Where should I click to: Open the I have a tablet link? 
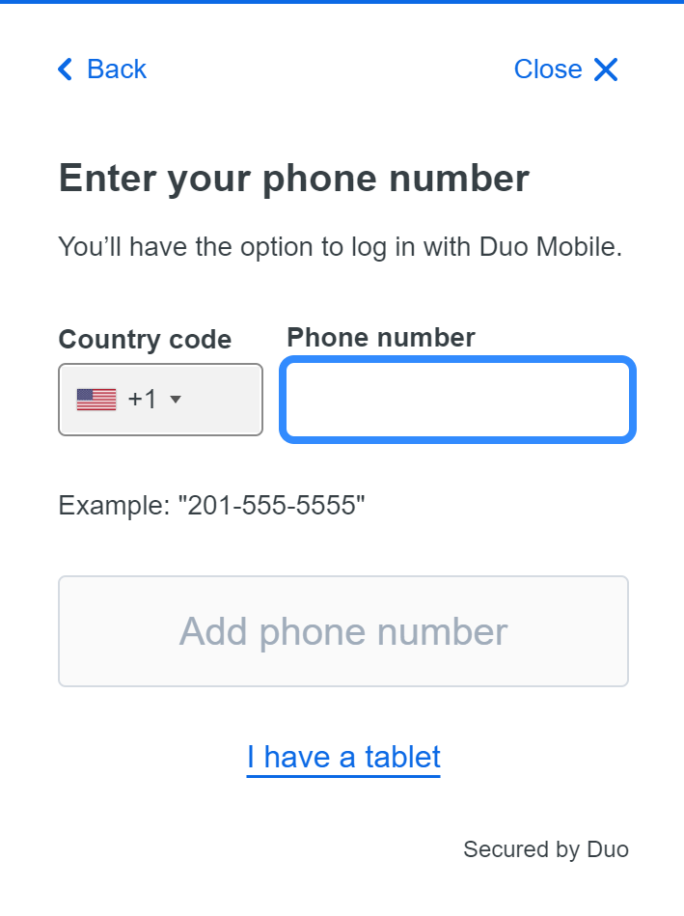coord(343,757)
